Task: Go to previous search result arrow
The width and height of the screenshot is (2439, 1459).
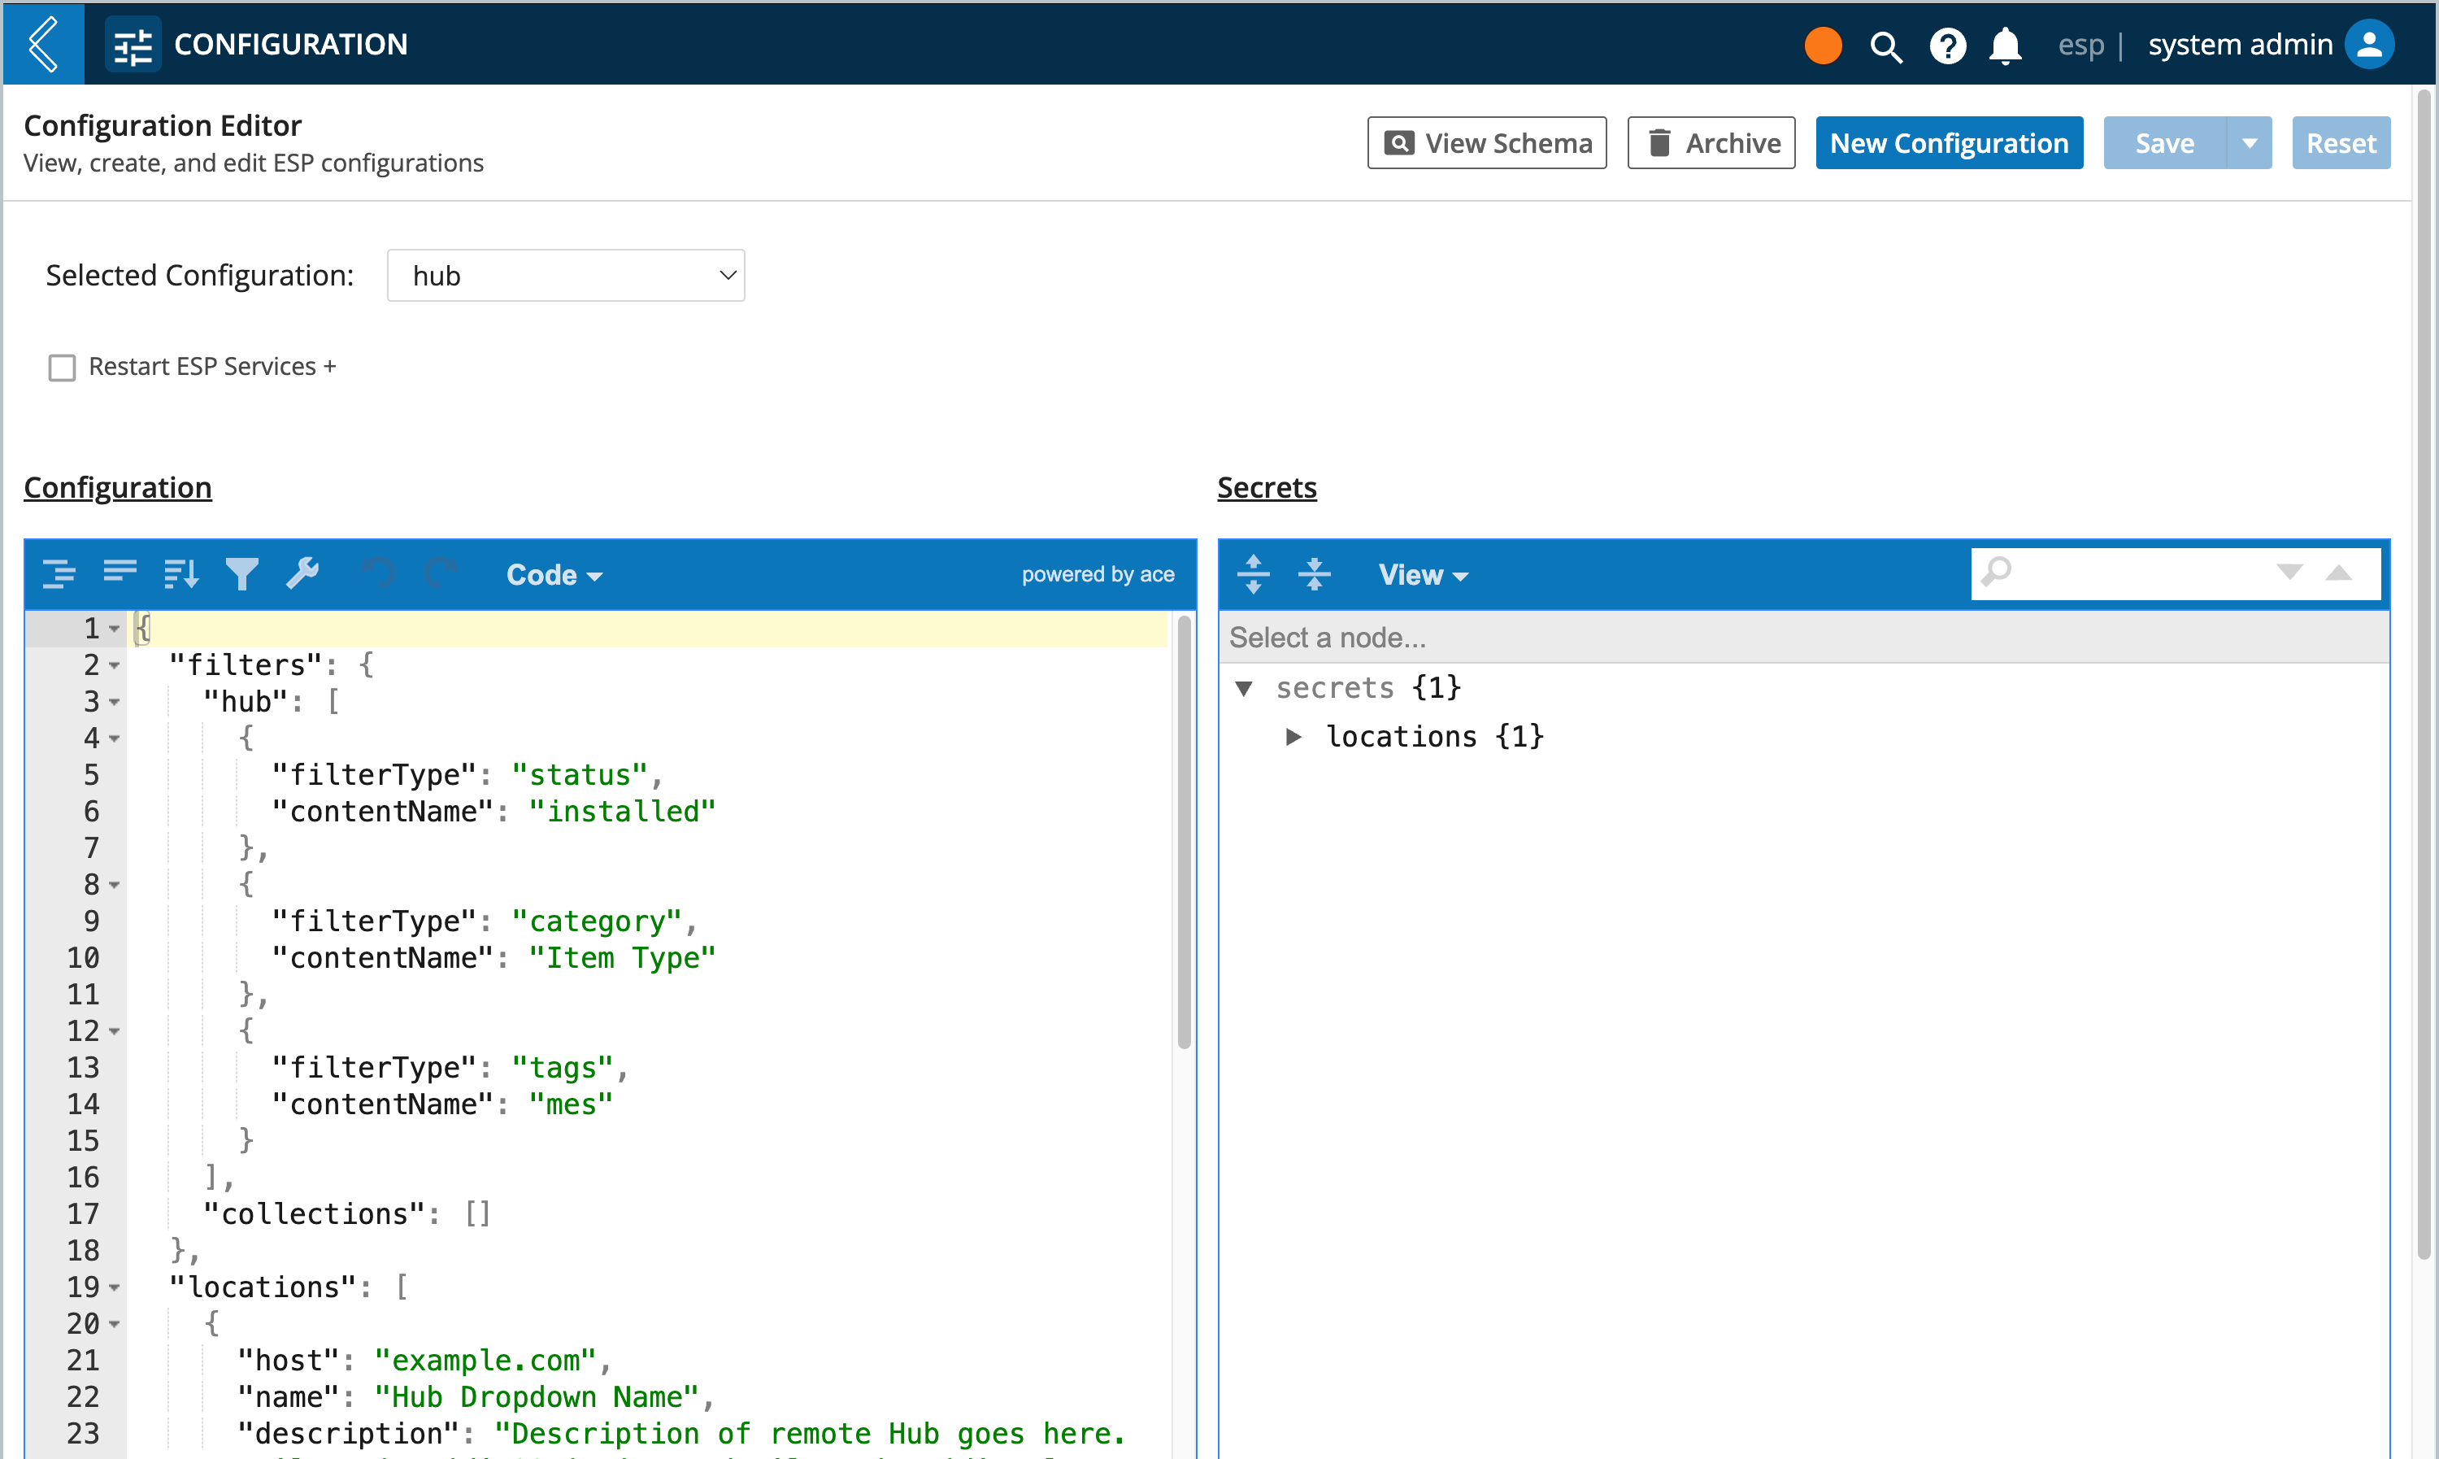Action: (2339, 573)
